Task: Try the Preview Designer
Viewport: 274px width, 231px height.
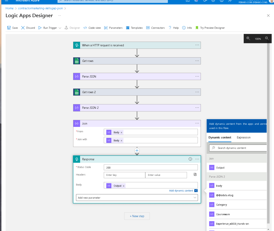Action: click(210, 28)
